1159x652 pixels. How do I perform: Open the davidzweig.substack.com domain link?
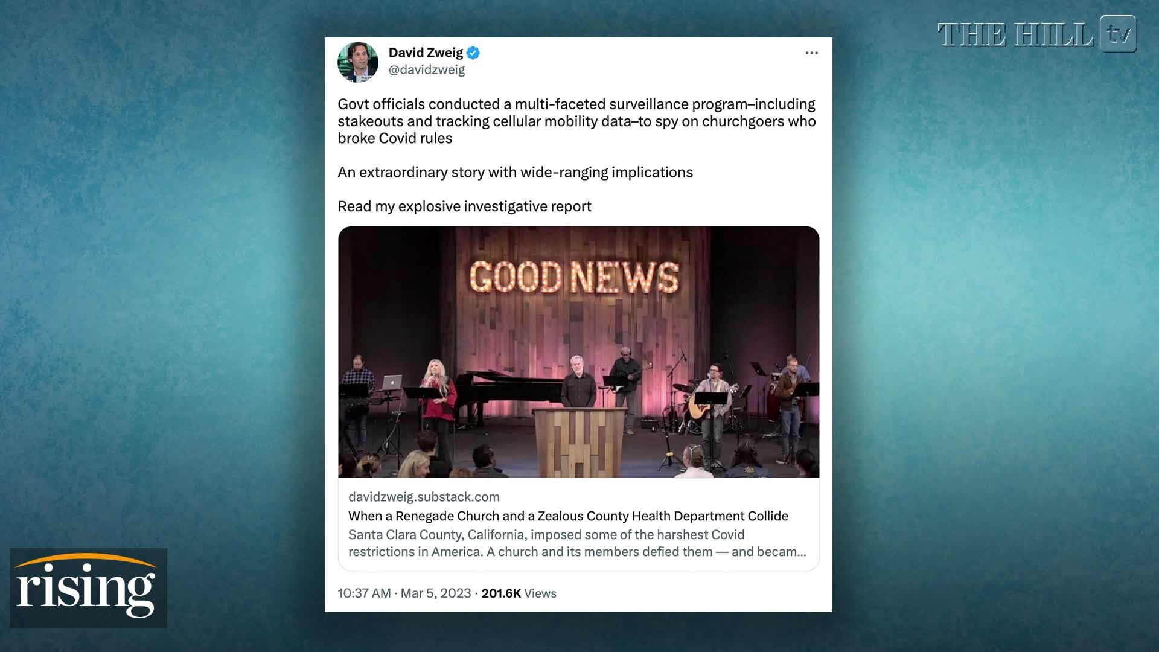coord(424,497)
